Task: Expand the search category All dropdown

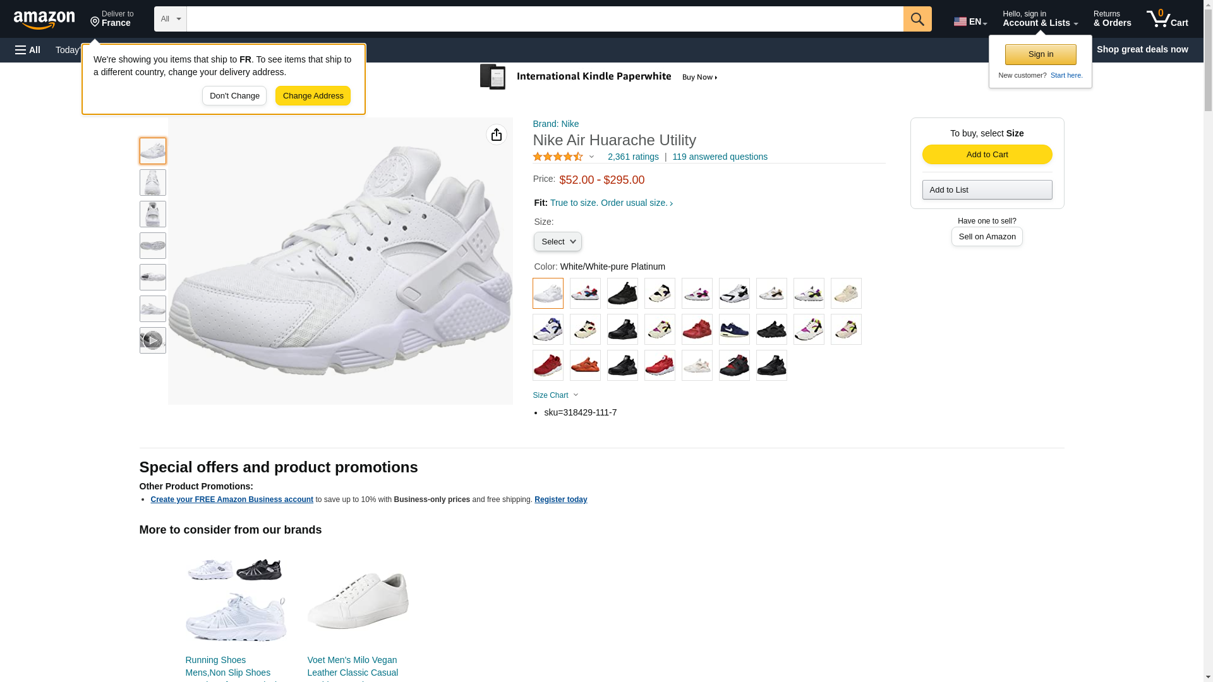Action: tap(170, 19)
